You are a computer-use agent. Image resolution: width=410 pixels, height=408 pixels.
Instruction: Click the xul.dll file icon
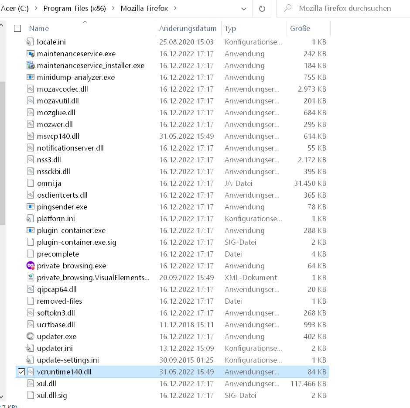[31, 384]
